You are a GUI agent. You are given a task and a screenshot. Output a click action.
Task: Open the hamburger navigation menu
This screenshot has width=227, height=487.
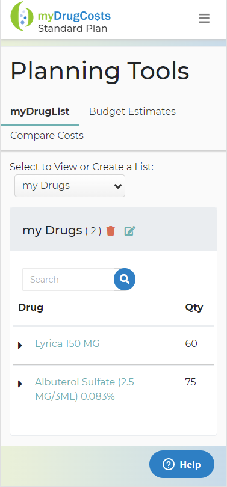click(x=204, y=18)
